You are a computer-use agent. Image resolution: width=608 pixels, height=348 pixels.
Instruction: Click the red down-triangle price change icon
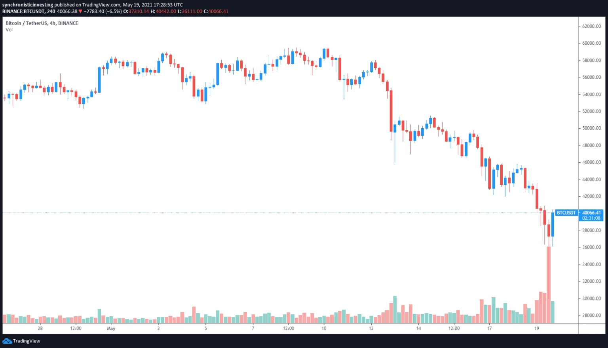coord(81,11)
